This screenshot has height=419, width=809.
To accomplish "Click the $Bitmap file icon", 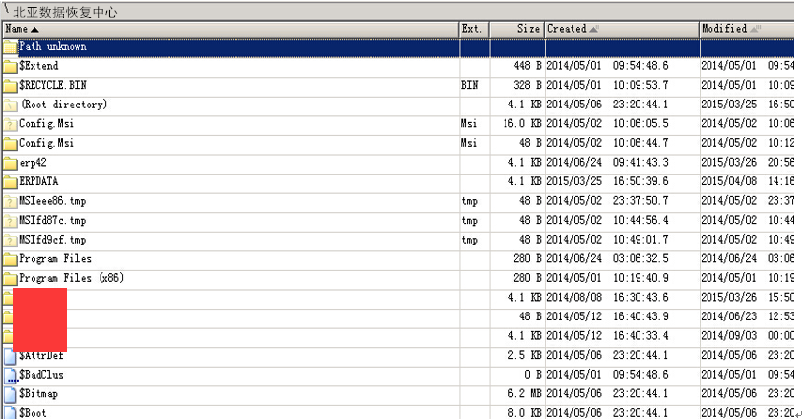I will [10, 394].
